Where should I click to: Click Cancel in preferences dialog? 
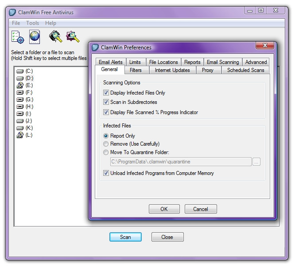coord(200,209)
